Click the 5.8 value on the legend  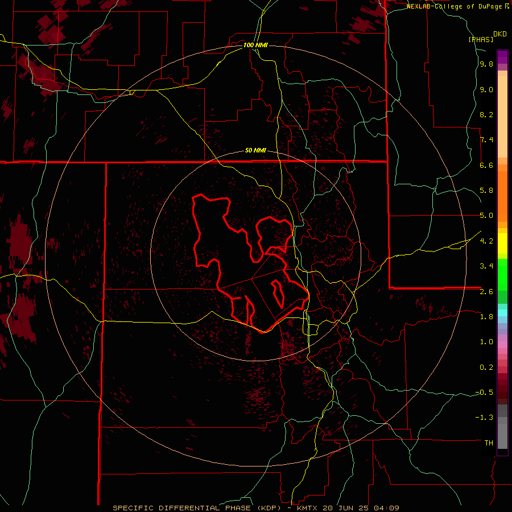pyautogui.click(x=486, y=191)
